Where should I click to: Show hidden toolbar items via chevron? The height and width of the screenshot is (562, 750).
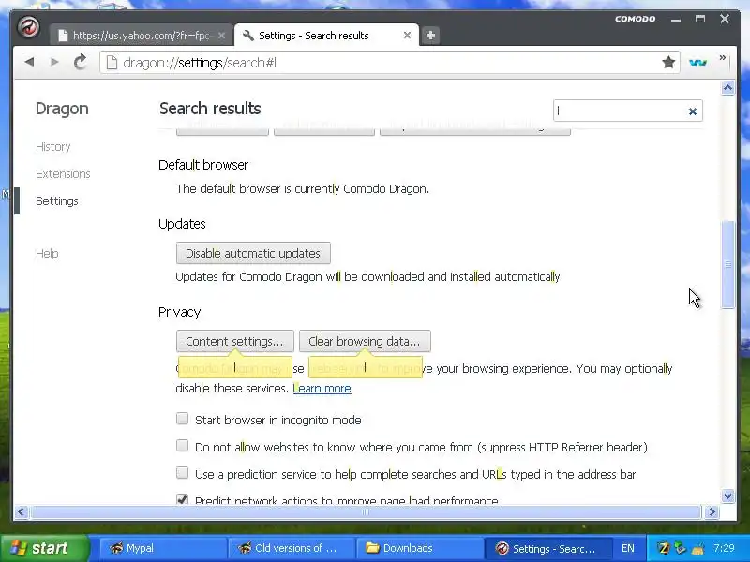click(722, 58)
